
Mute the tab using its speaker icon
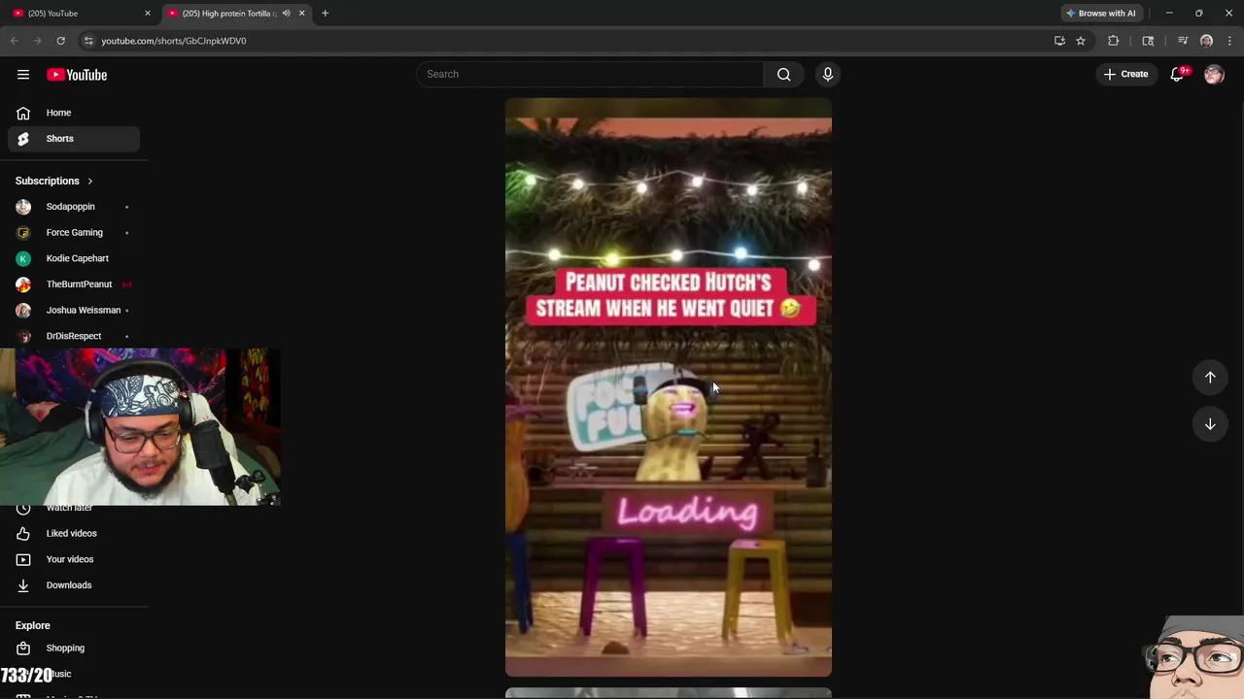point(286,14)
